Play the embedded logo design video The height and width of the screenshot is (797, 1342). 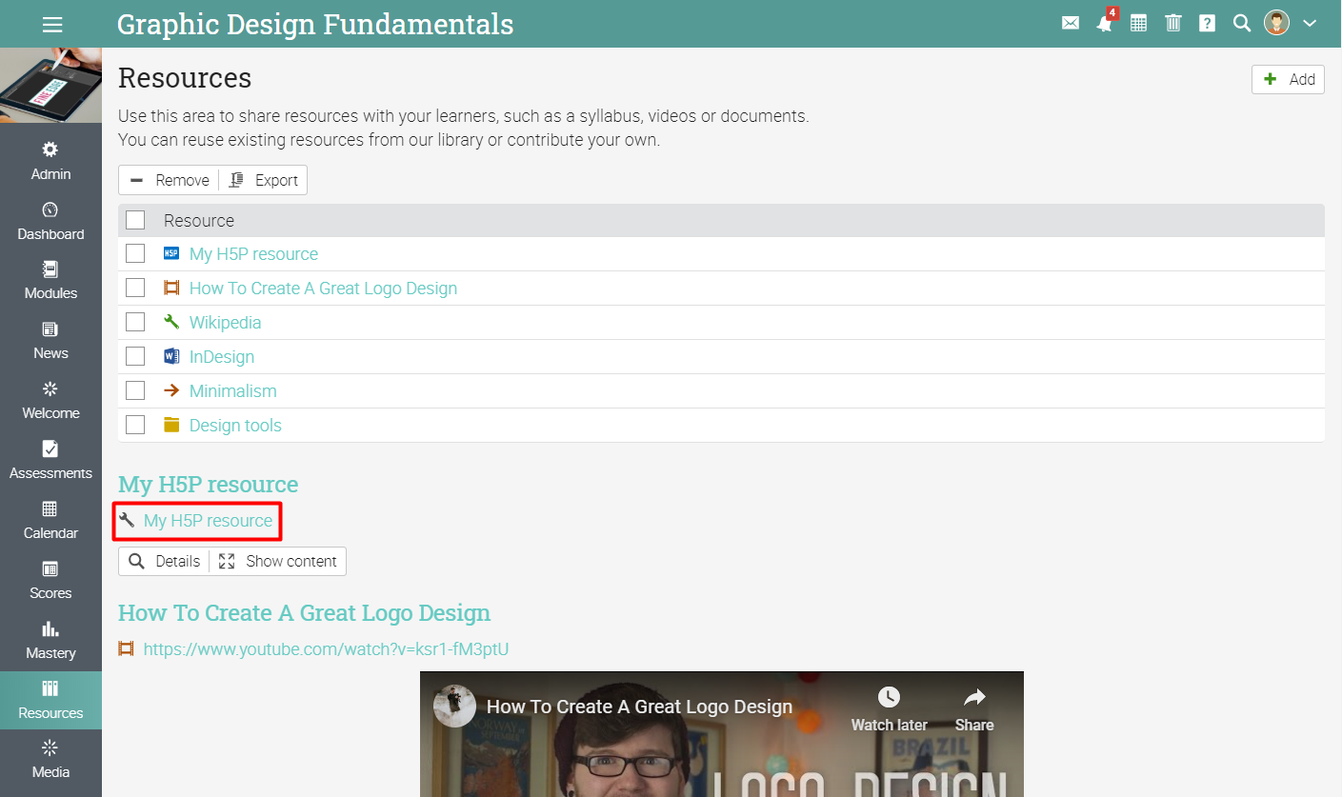coord(721,734)
